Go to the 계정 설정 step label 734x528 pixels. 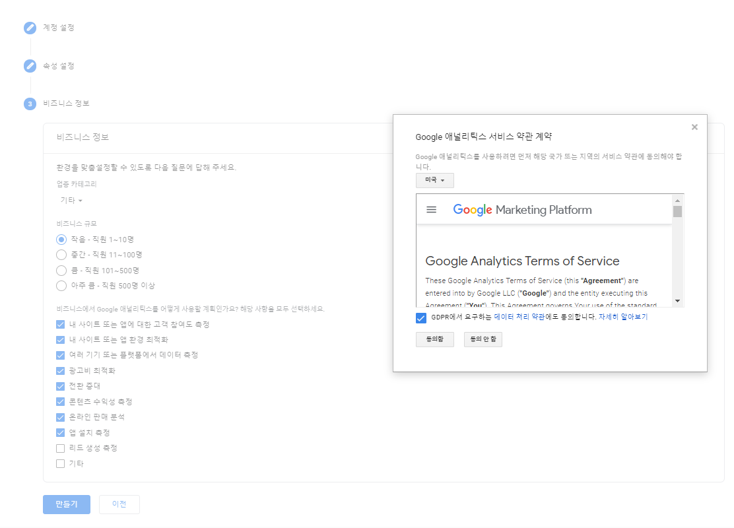(x=59, y=28)
